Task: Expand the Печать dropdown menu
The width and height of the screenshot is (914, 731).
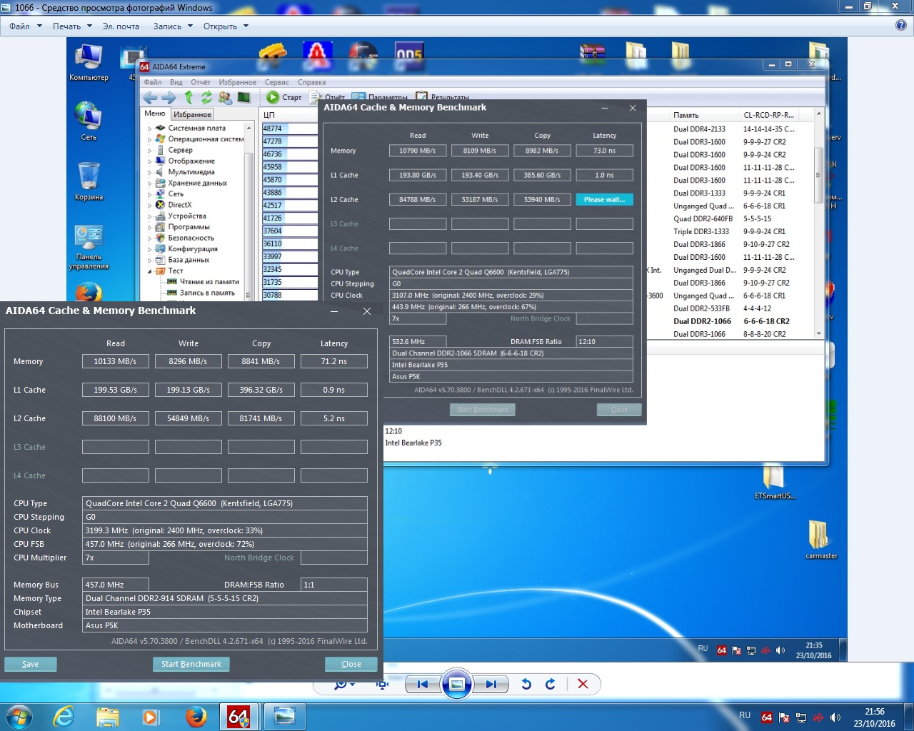Action: click(x=72, y=26)
